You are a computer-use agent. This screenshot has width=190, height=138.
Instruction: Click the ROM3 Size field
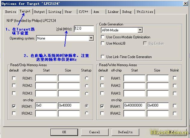pyautogui.click(x=69, y=93)
